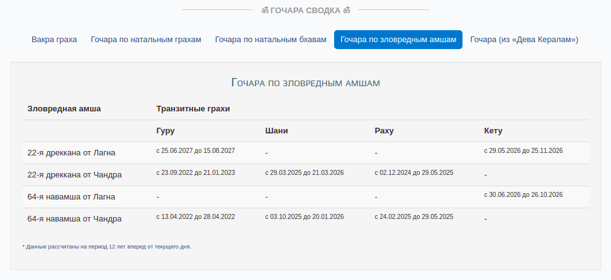The height and width of the screenshot is (280, 611).
Task: Click the Шани column header
Action: tap(277, 131)
